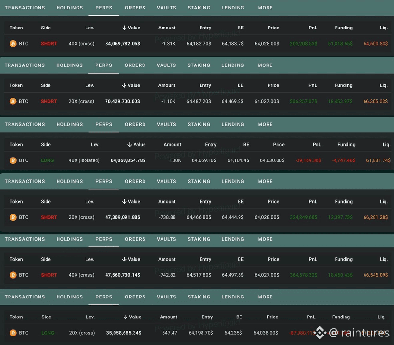This screenshot has width=394, height=345.
Task: Click BE header above 64,469.2$
Action: pyautogui.click(x=240, y=85)
